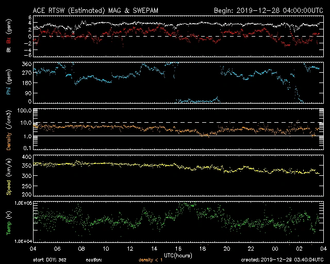Click the 'Bt Bz (gsm)' axis label

click(x=9, y=36)
